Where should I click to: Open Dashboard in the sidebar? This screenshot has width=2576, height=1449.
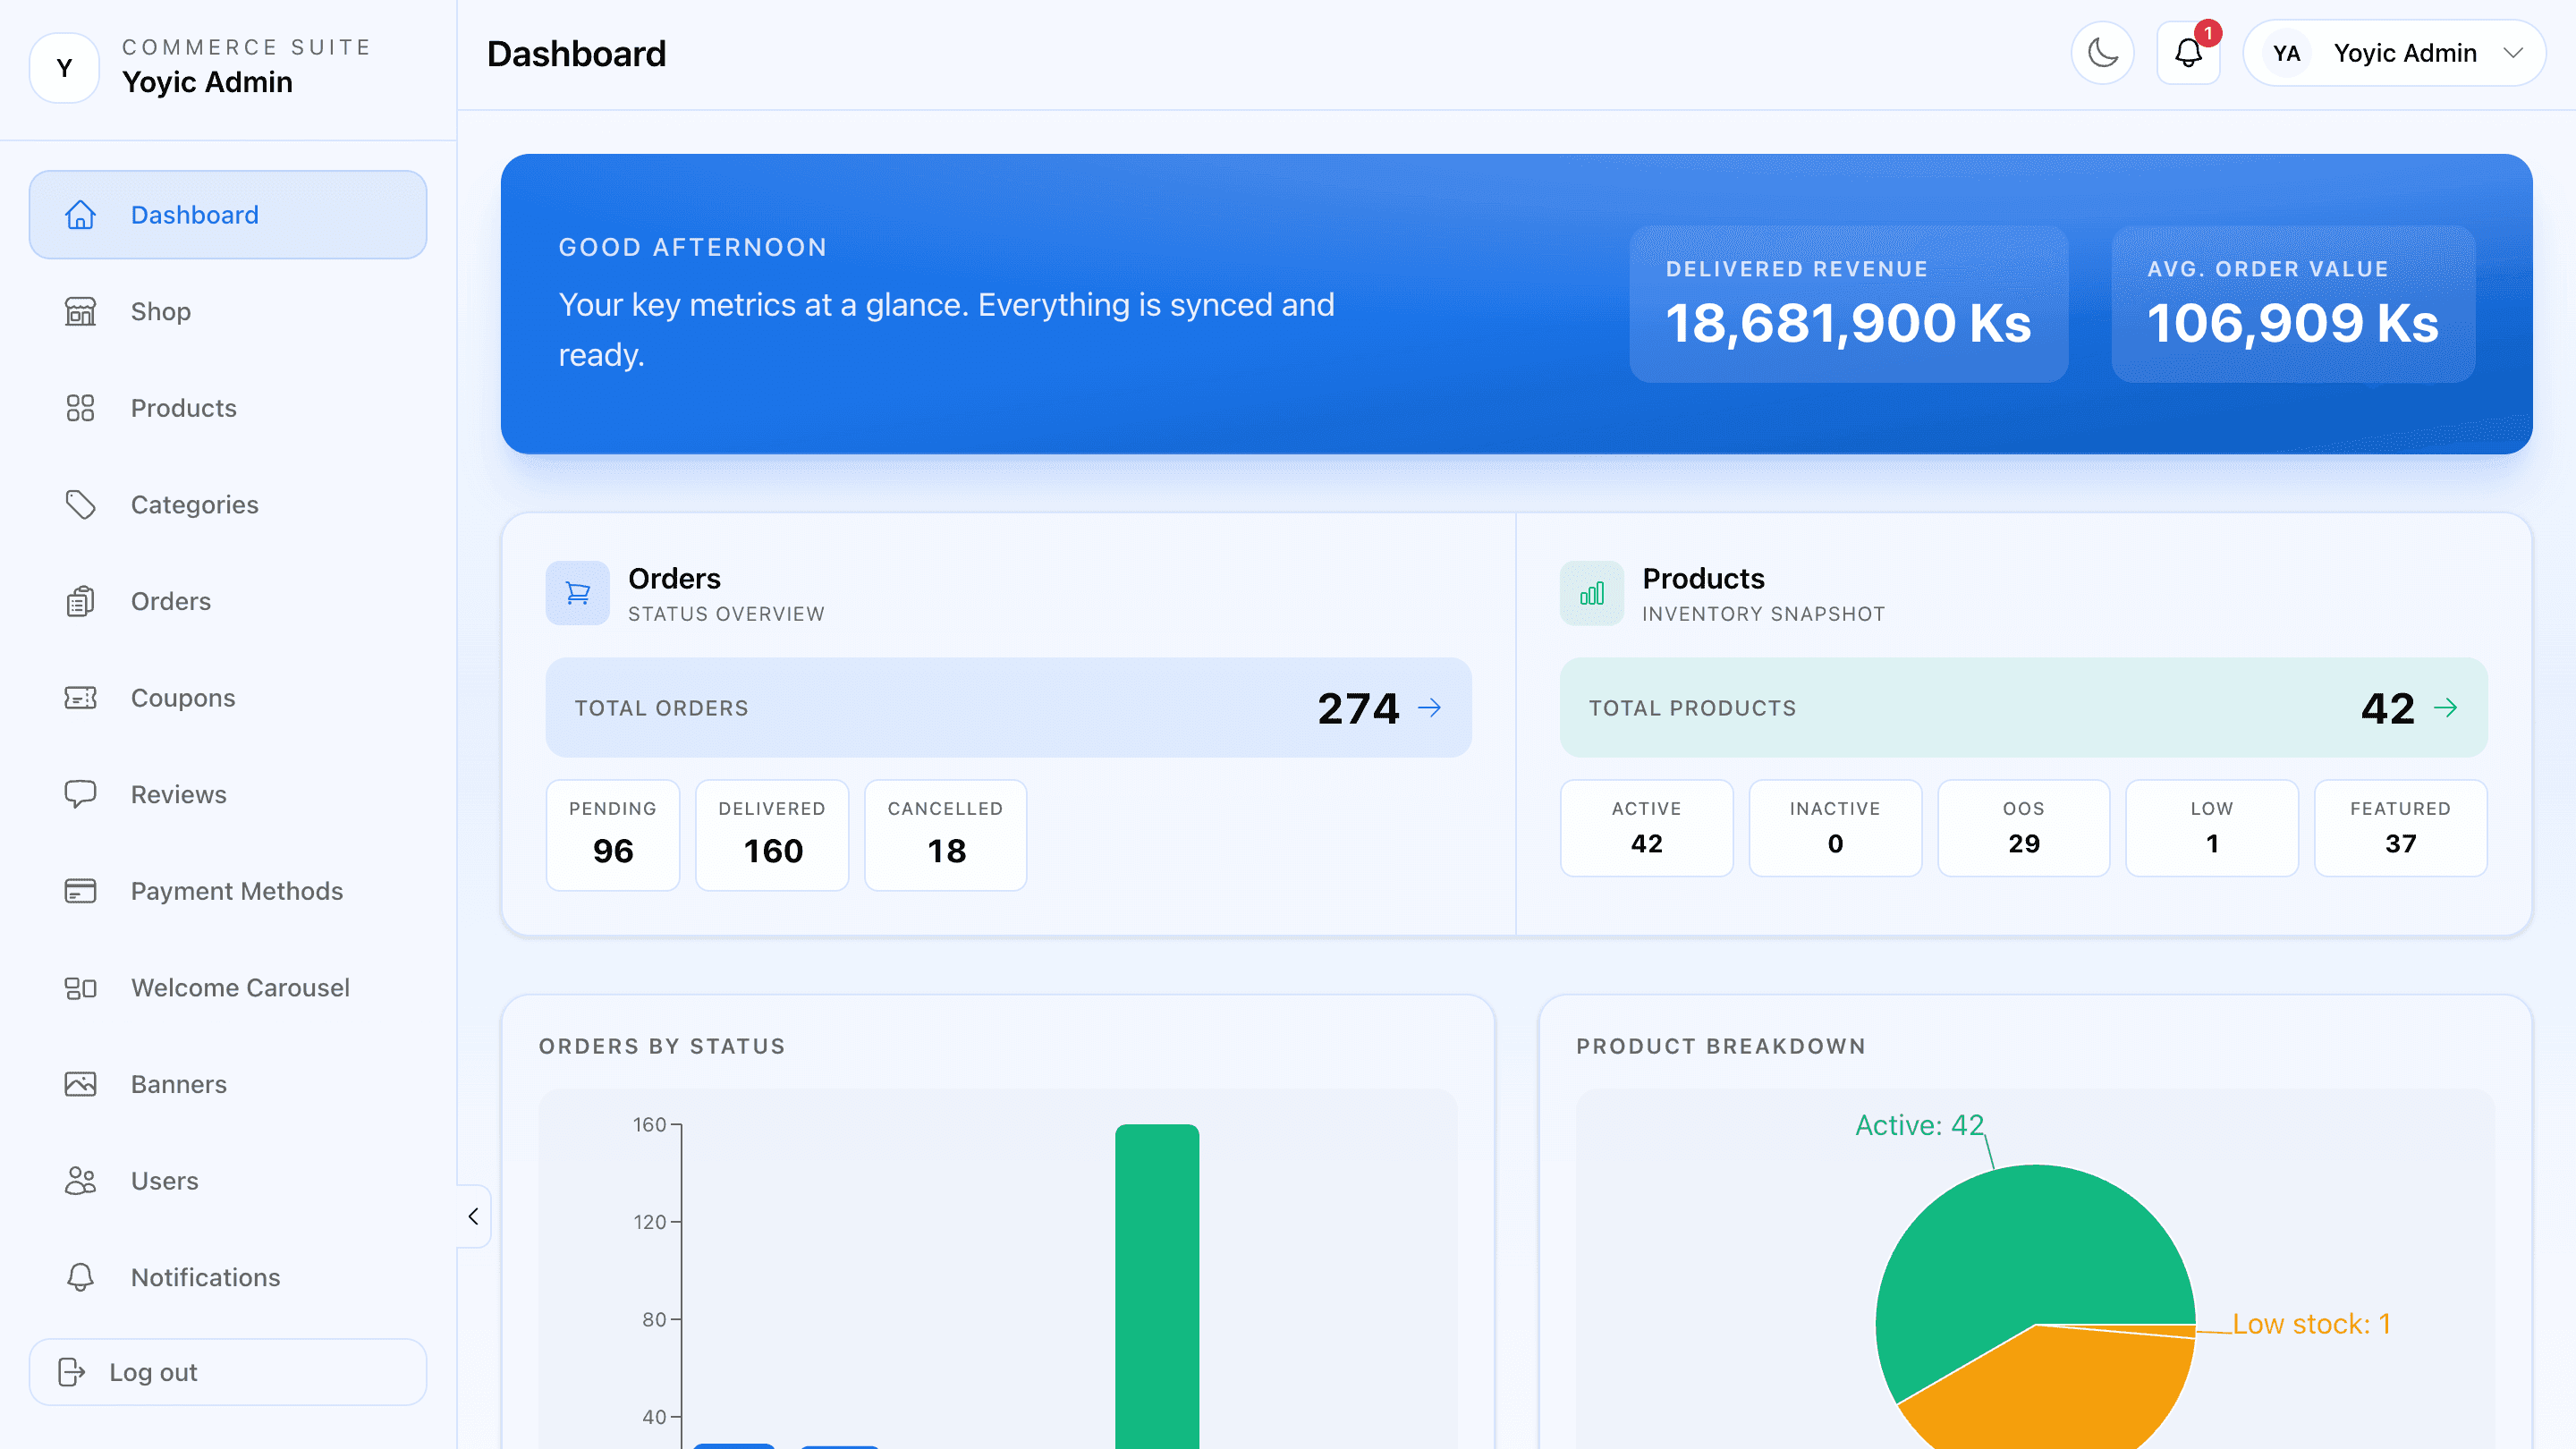pyautogui.click(x=228, y=215)
